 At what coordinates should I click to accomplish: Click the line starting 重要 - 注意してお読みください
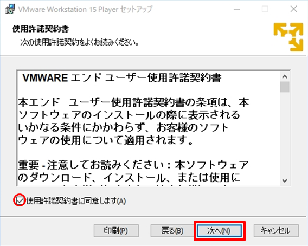coord(133,165)
